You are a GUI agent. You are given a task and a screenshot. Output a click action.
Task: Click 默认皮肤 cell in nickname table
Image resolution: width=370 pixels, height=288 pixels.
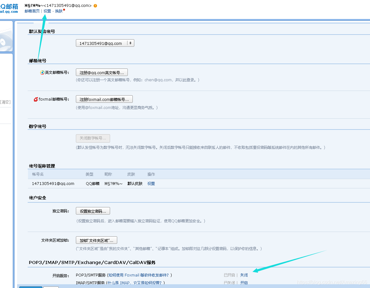coord(135,184)
